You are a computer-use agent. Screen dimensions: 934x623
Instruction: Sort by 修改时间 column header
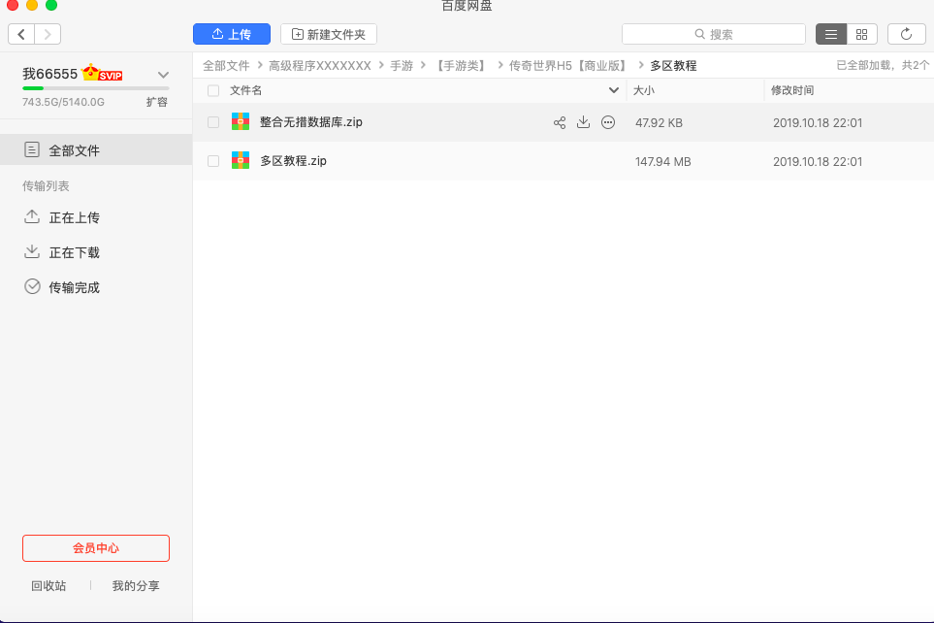pos(792,90)
